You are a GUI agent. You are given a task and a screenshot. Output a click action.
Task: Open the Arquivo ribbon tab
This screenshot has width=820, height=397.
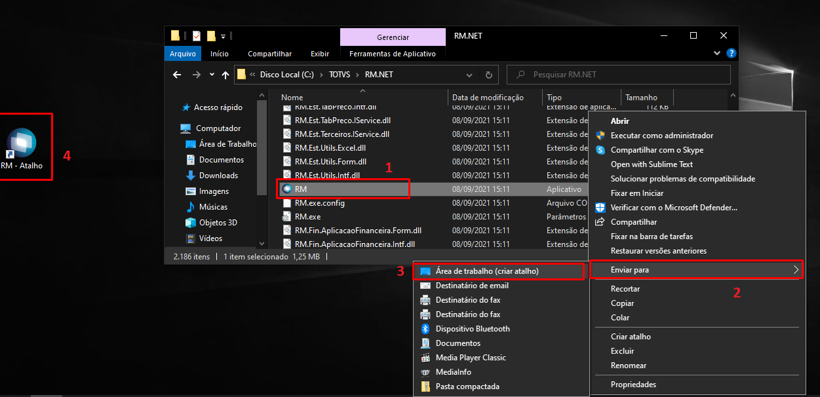click(x=182, y=54)
